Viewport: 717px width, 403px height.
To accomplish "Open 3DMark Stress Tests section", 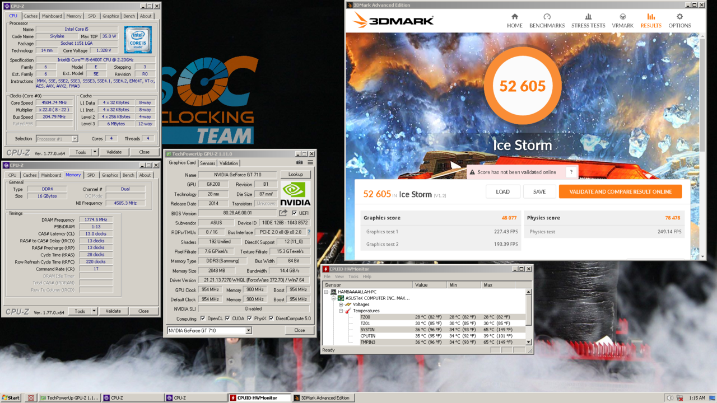I will point(588,21).
